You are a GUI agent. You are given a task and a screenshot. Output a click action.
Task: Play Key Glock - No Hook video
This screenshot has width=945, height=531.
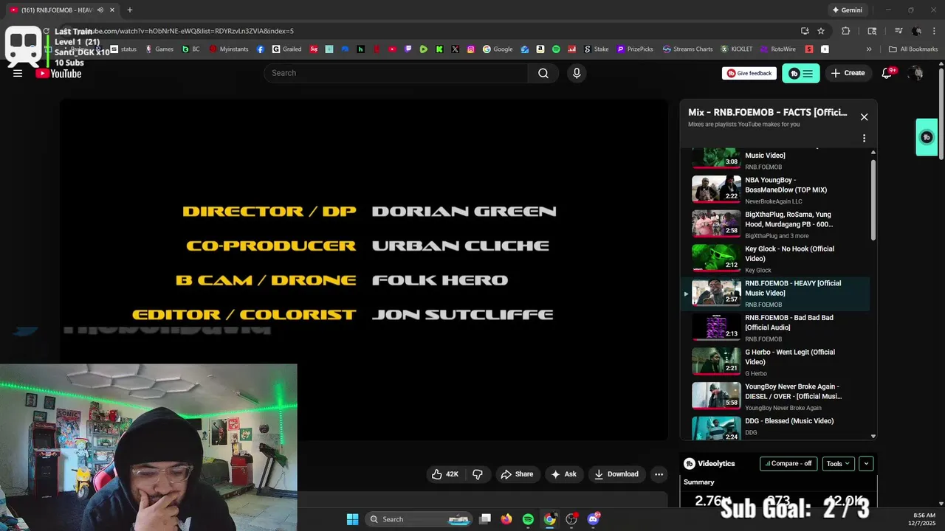[775, 259]
